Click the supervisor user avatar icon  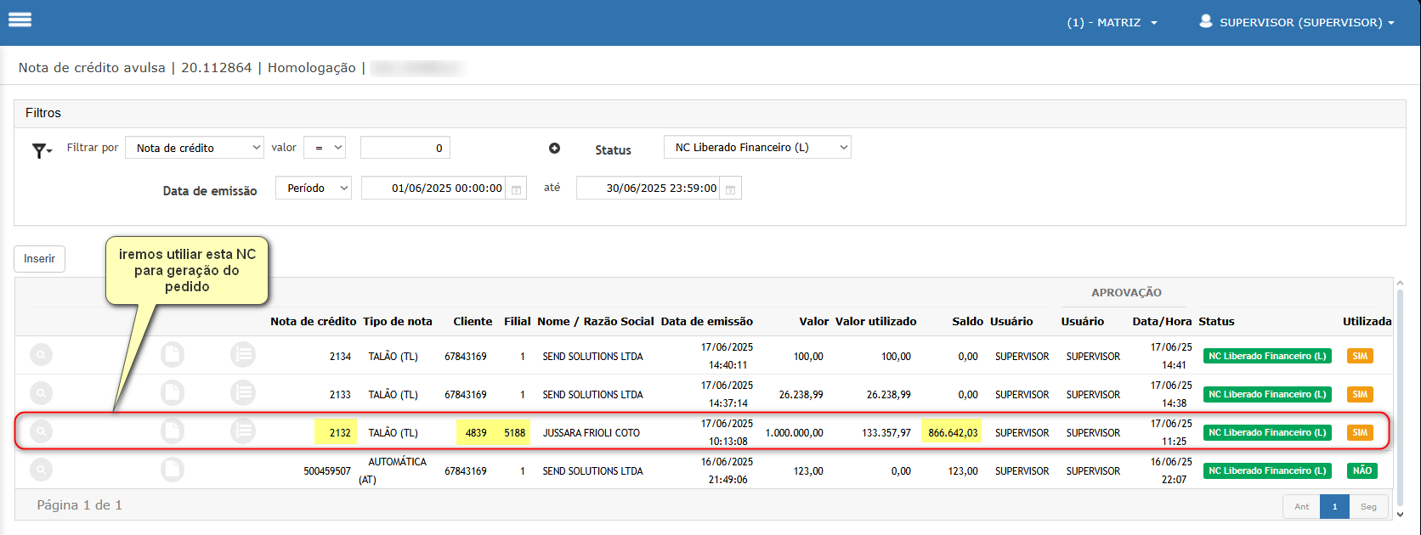1205,21
